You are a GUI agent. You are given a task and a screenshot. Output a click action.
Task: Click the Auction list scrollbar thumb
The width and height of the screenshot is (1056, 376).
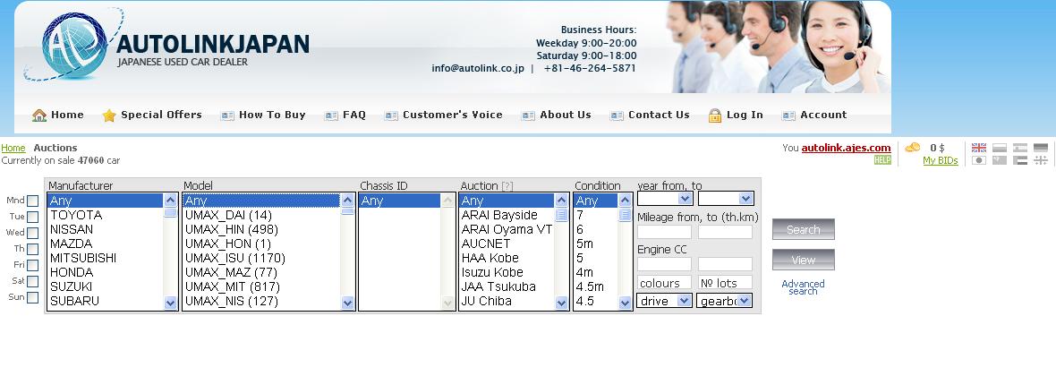pyautogui.click(x=562, y=214)
